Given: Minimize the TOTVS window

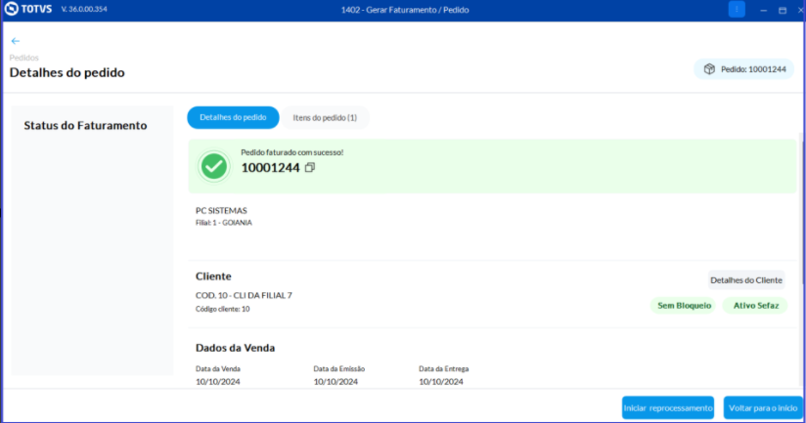Looking at the screenshot, I should pos(763,10).
